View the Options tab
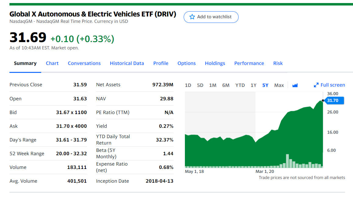The height and width of the screenshot is (197, 353). (187, 63)
